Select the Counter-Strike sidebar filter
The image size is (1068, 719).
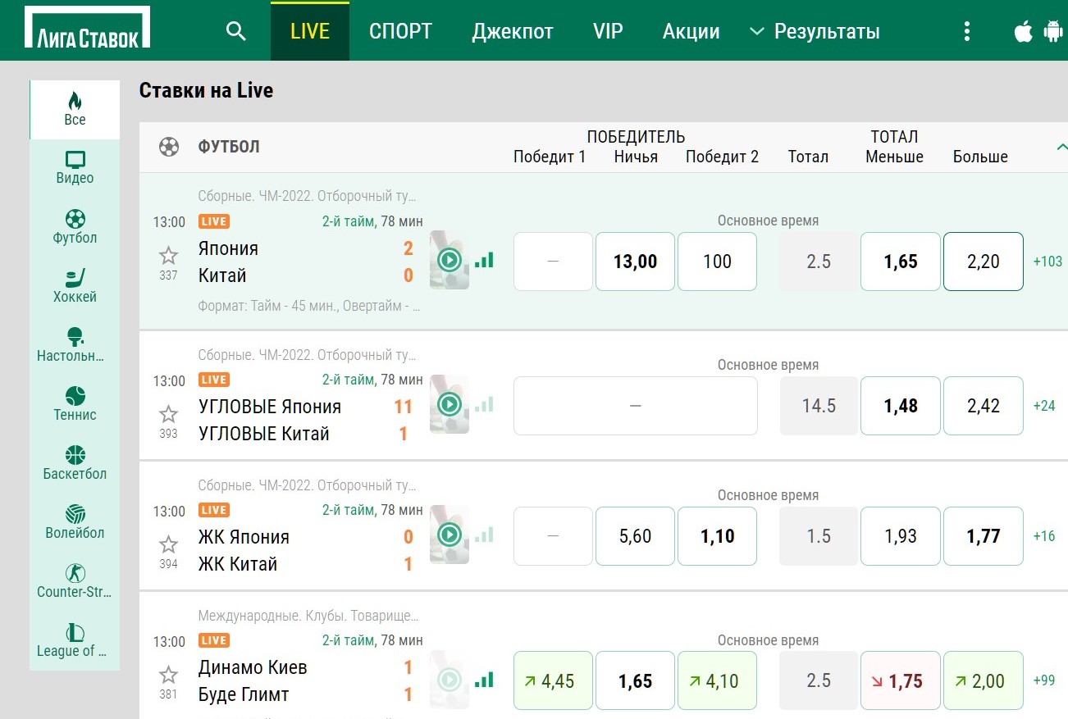75,581
